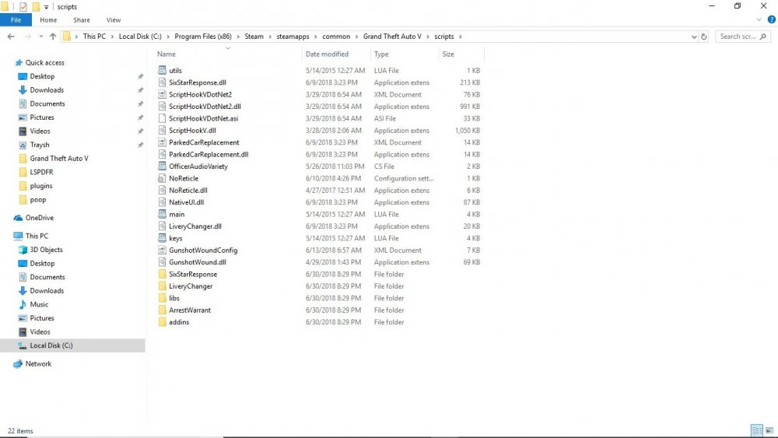
Task: Go up one folder level arrow
Action: (53, 37)
